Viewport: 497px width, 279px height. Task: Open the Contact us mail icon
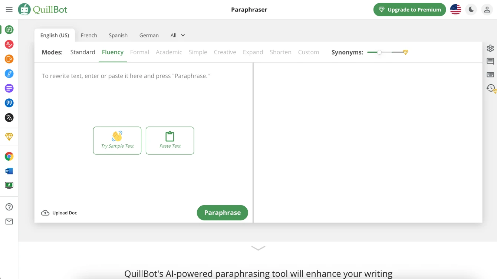tap(9, 221)
